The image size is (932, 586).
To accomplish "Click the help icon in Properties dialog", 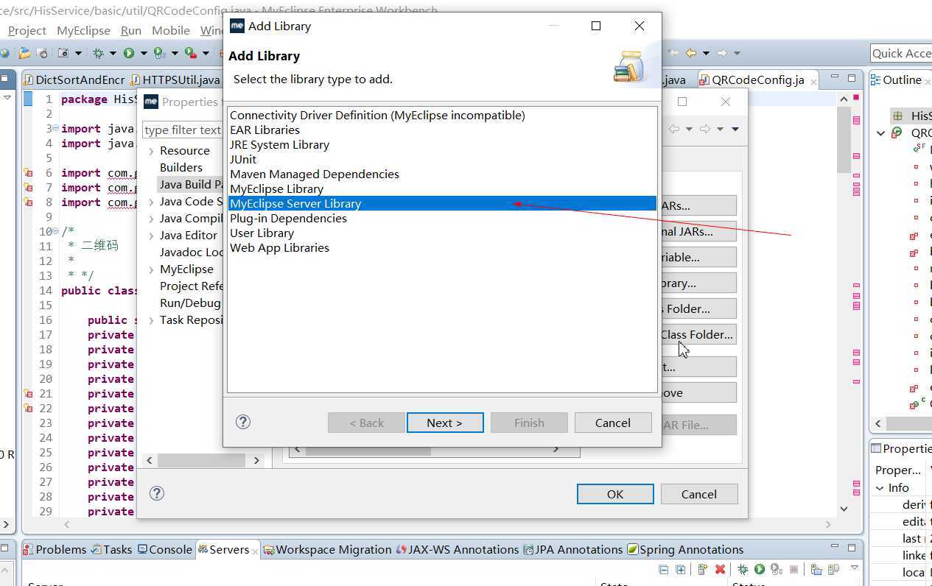I will pos(157,493).
